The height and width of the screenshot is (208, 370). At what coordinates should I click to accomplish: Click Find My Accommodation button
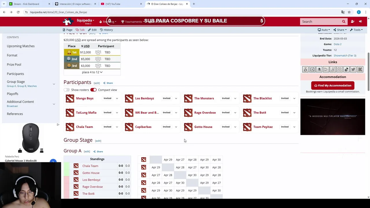point(333,86)
